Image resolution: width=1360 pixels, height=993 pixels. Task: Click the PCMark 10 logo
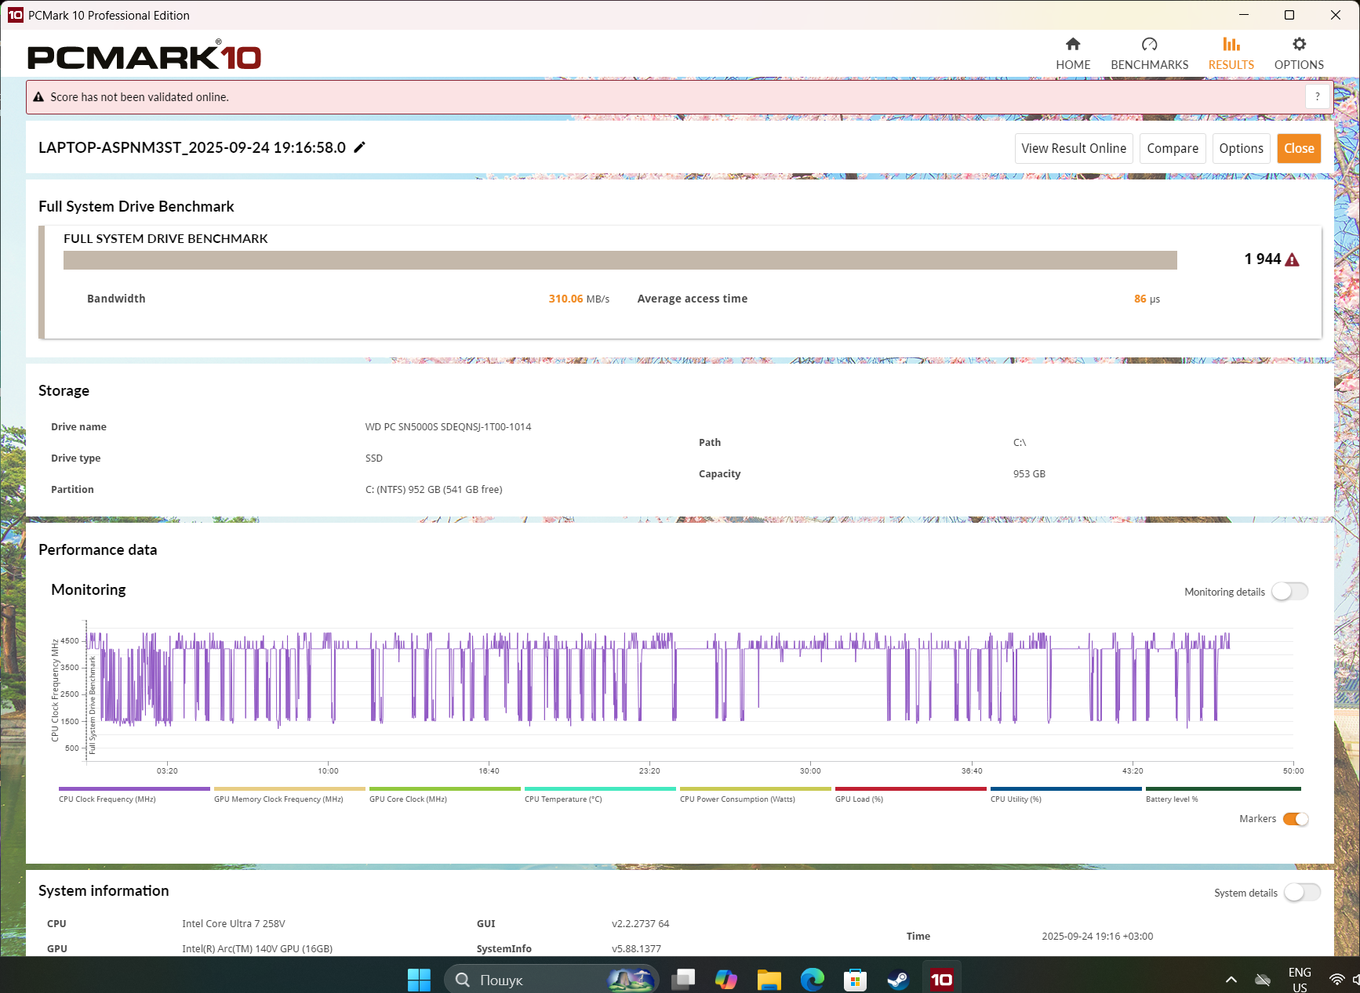point(144,56)
